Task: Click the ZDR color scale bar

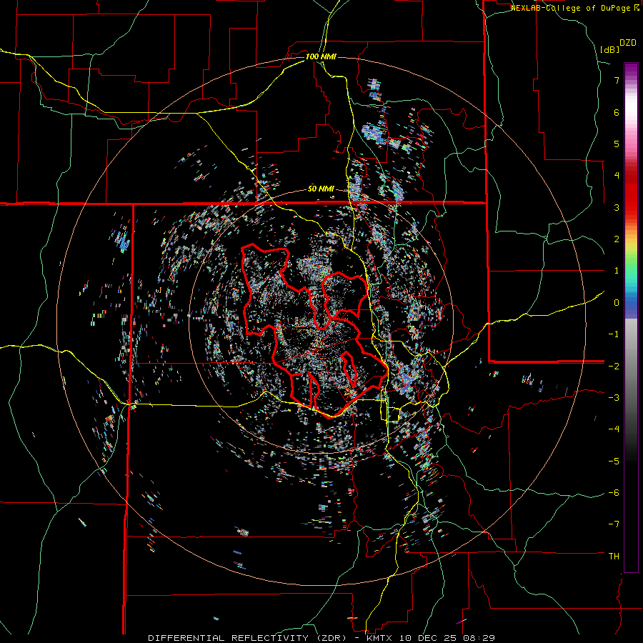Action: pyautogui.click(x=631, y=317)
